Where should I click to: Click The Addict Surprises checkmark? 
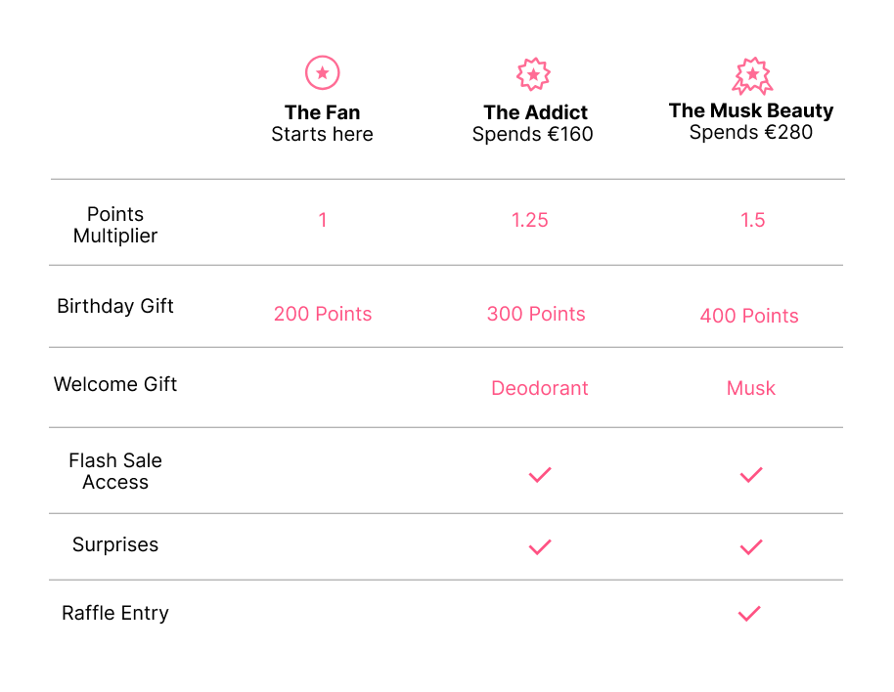[540, 546]
